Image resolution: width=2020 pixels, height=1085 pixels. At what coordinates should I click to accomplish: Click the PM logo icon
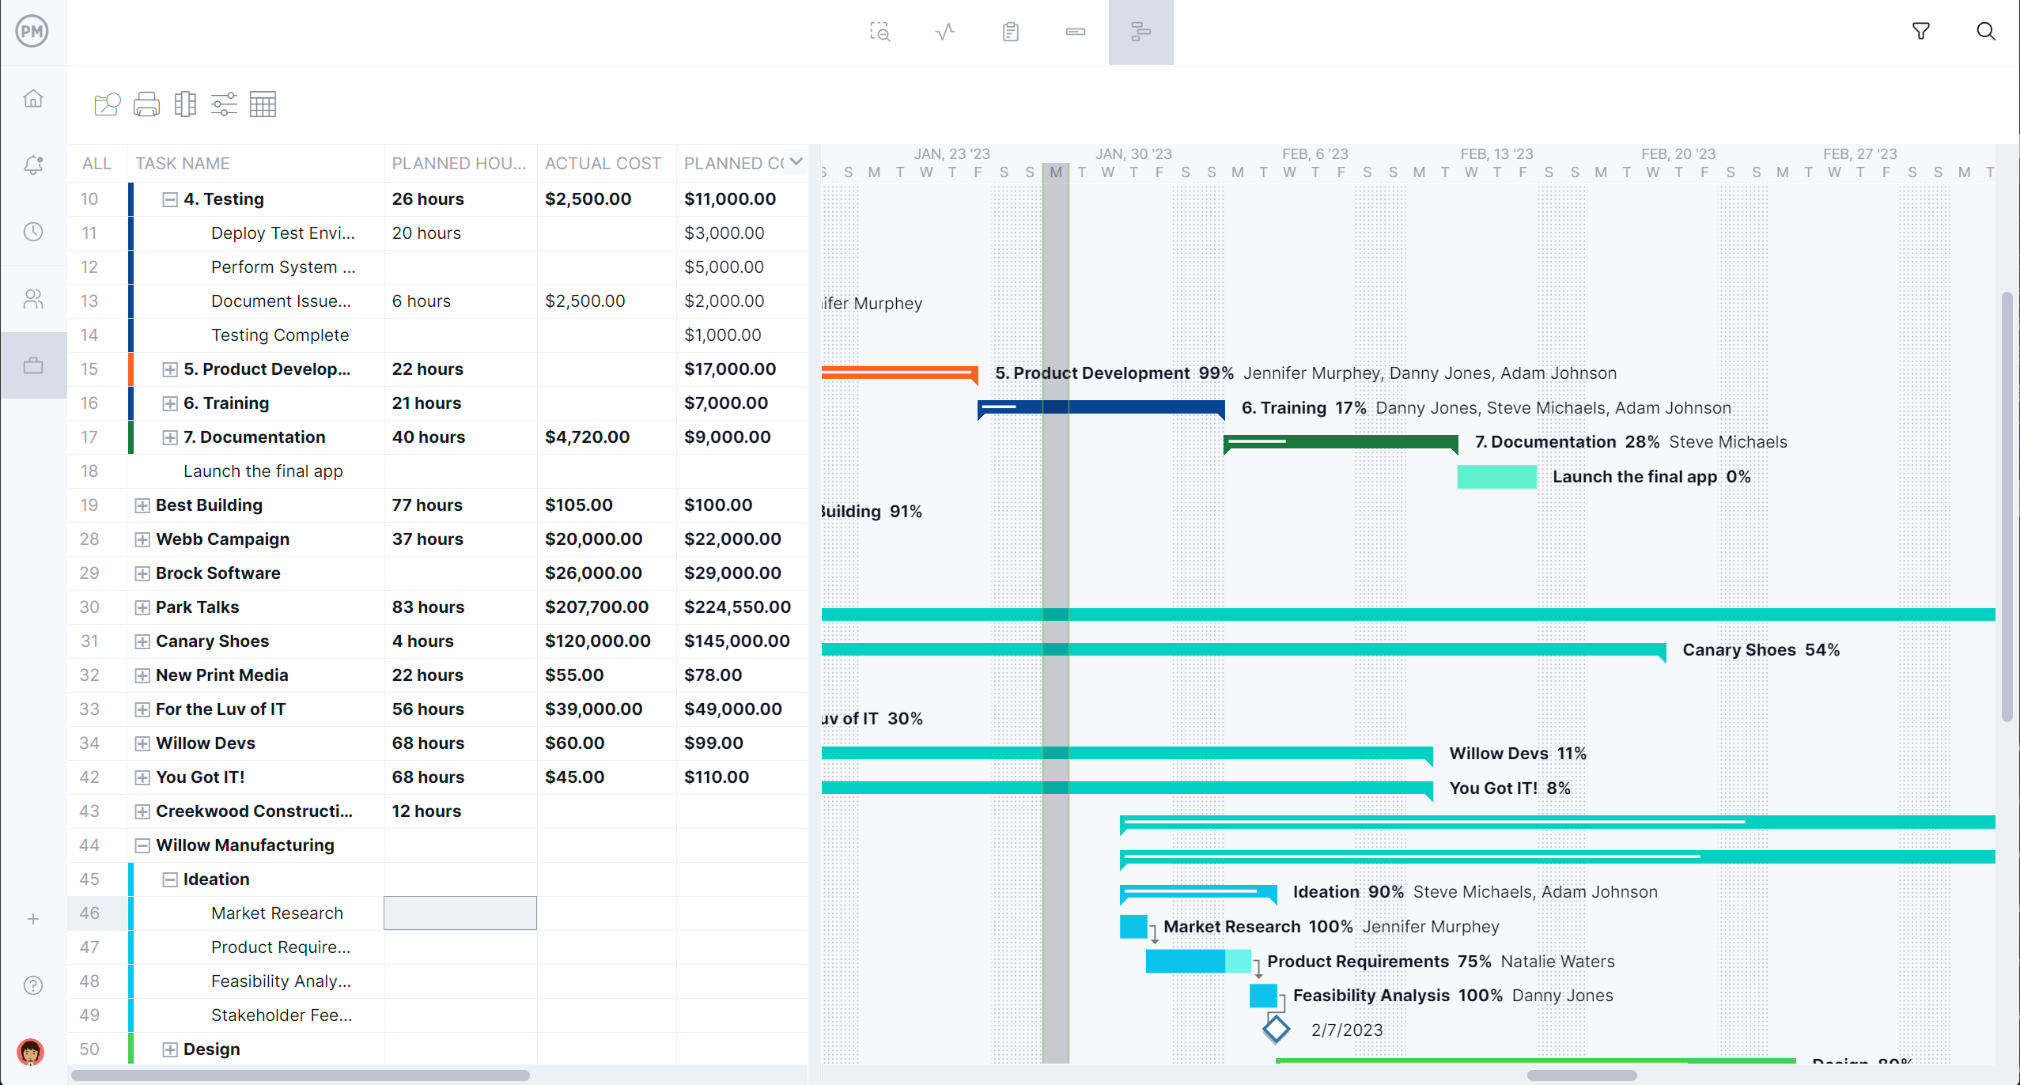[32, 32]
